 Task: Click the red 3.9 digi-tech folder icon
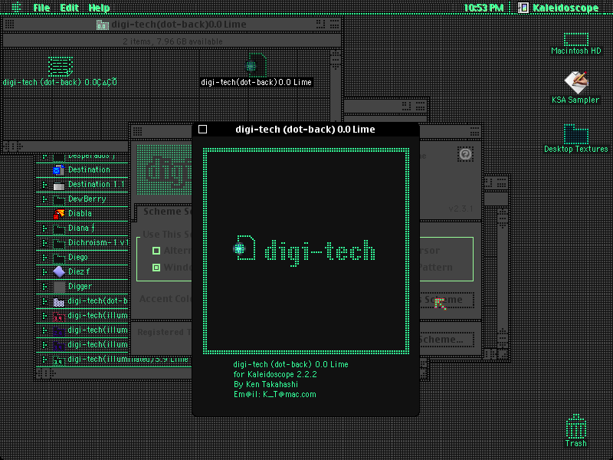(59, 316)
